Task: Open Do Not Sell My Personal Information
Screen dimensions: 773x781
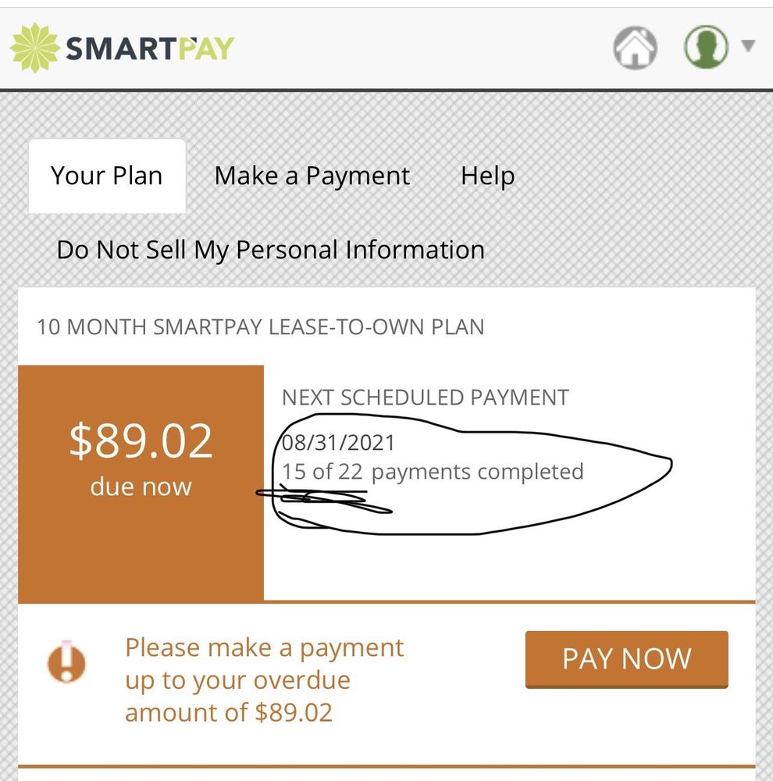Action: click(x=270, y=250)
